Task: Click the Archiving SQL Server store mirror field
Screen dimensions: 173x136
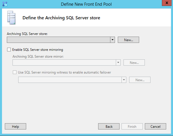Action: click(64, 63)
